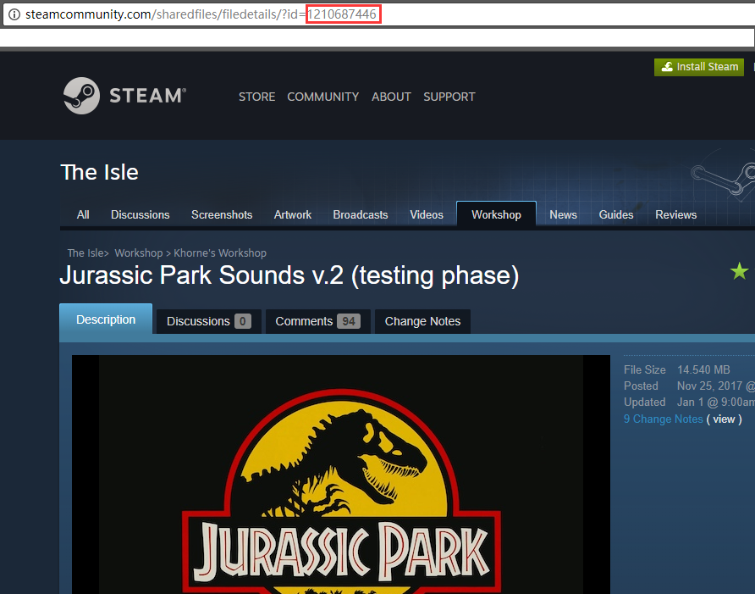Click The Isle breadcrumb link

(85, 253)
